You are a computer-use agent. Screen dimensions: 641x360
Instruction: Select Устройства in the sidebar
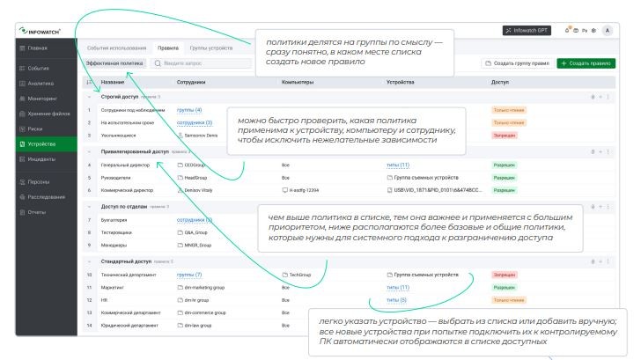pyautogui.click(x=46, y=143)
